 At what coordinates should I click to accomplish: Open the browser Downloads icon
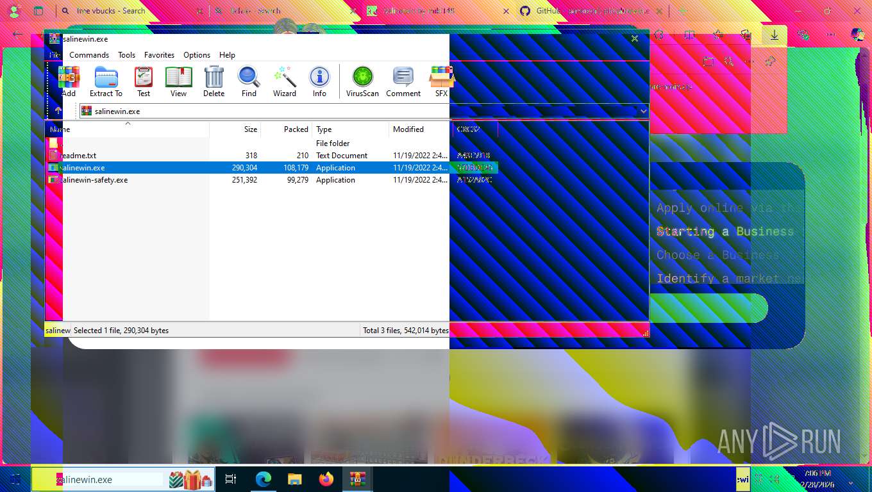[774, 35]
